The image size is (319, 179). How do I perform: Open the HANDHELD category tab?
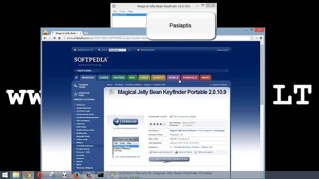tap(190, 78)
